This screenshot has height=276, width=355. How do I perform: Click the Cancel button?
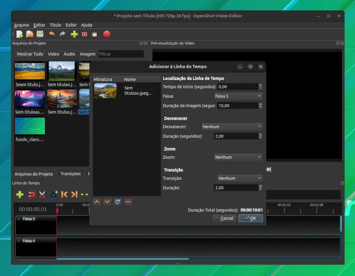(x=224, y=218)
